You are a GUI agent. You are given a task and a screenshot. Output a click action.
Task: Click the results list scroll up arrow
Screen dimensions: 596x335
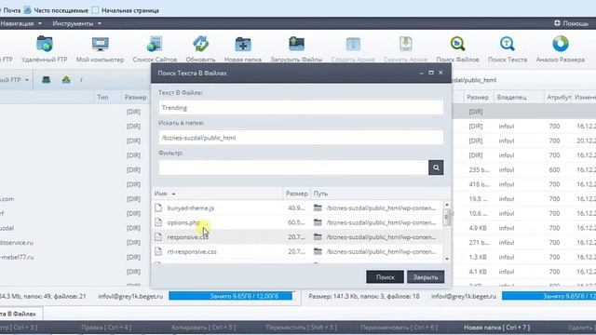pyautogui.click(x=447, y=205)
